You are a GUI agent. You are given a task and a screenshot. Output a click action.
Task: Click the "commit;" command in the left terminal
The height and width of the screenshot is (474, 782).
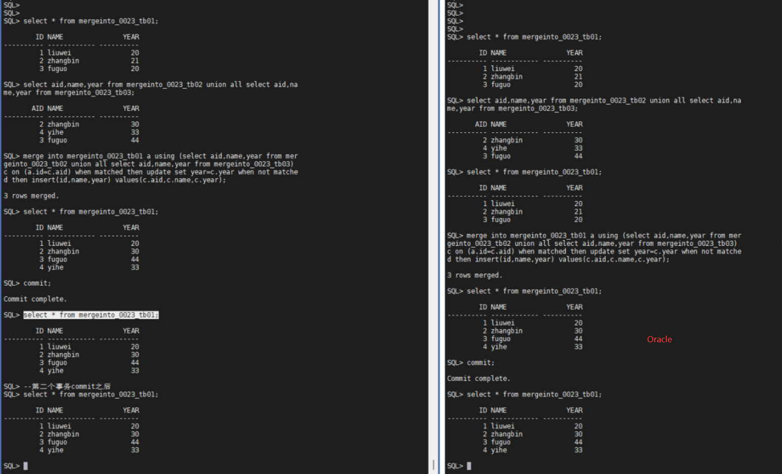37,283
